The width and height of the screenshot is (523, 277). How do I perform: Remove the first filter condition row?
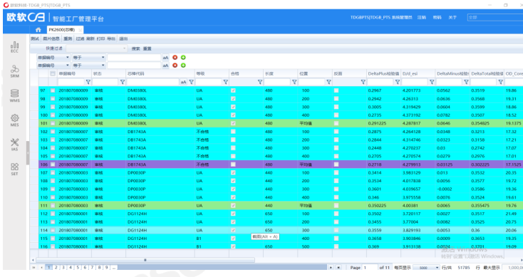175,58
